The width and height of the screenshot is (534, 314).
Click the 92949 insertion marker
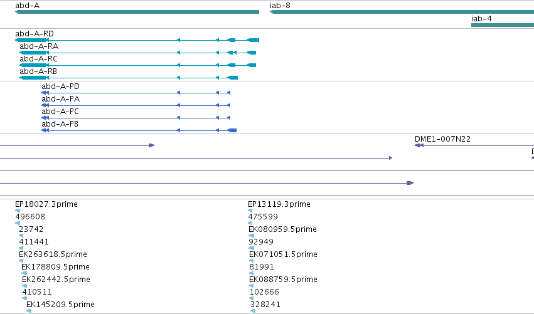[x=252, y=248]
